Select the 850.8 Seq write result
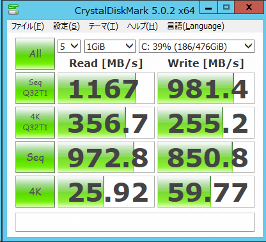Image resolution: width=266 pixels, height=242 pixels. point(206,157)
